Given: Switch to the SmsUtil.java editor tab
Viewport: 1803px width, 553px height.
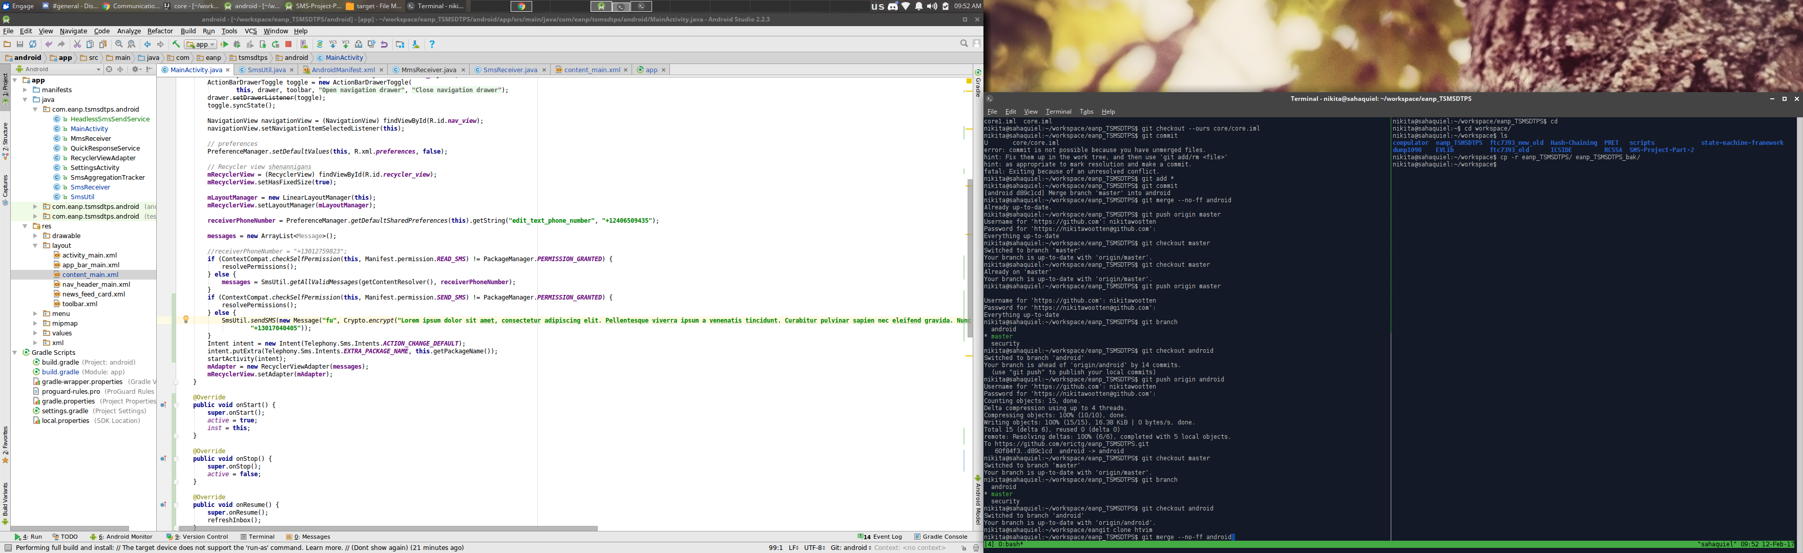Looking at the screenshot, I should coord(266,69).
